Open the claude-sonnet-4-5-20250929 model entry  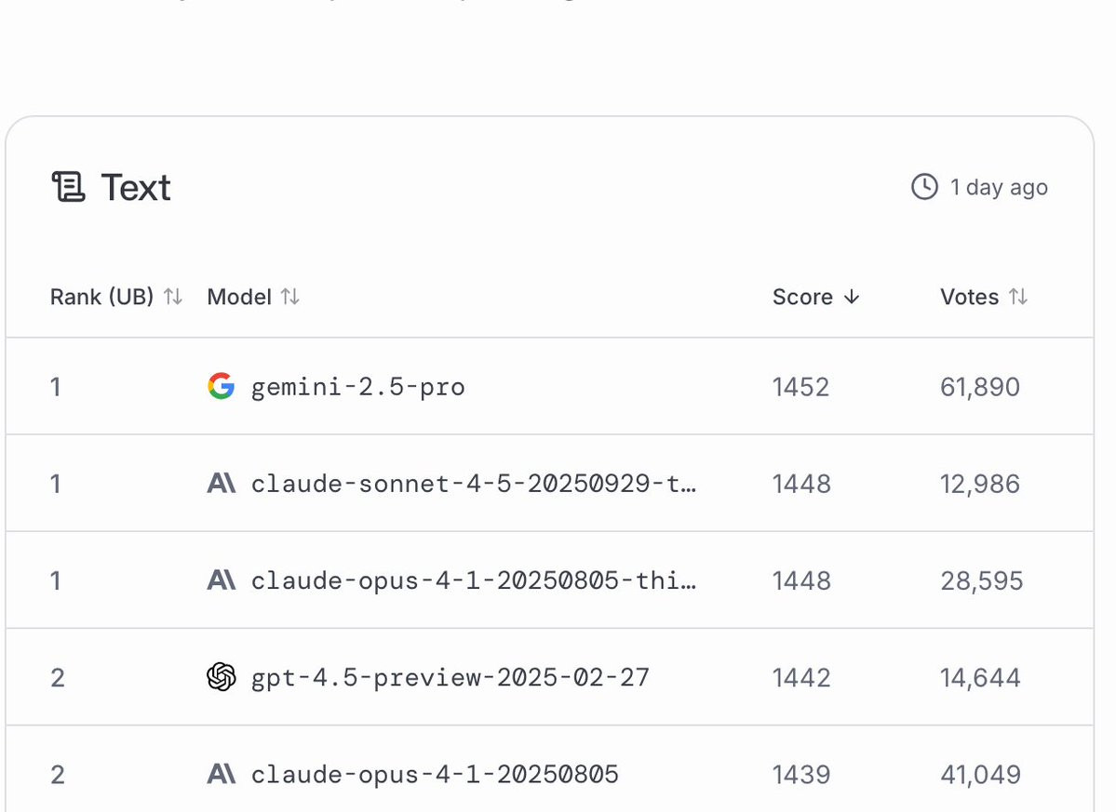click(x=473, y=484)
